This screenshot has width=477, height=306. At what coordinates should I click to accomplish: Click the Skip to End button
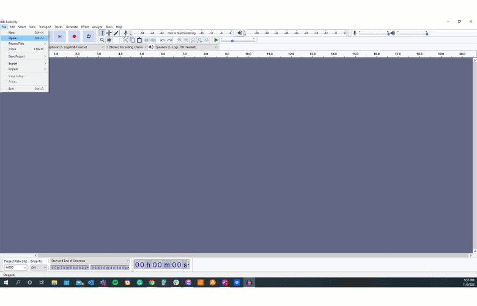pyautogui.click(x=60, y=37)
